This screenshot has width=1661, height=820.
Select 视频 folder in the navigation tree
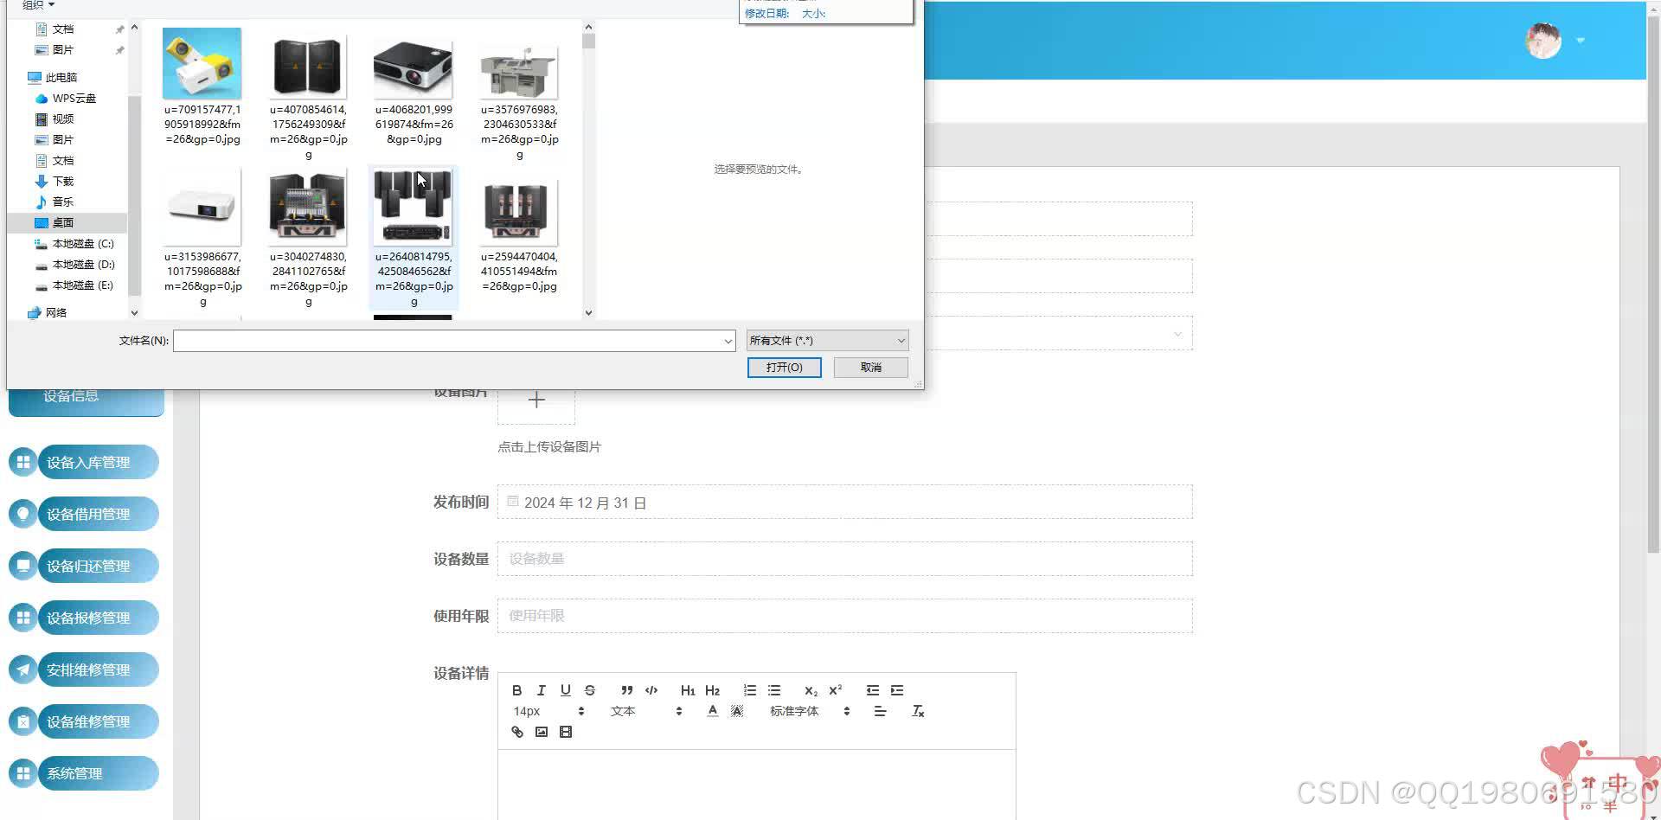point(54,119)
